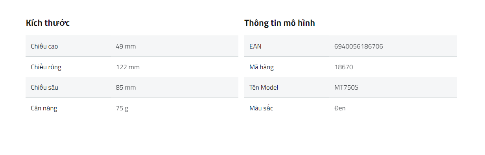Select the Thông tin mô hình heading

(280, 23)
